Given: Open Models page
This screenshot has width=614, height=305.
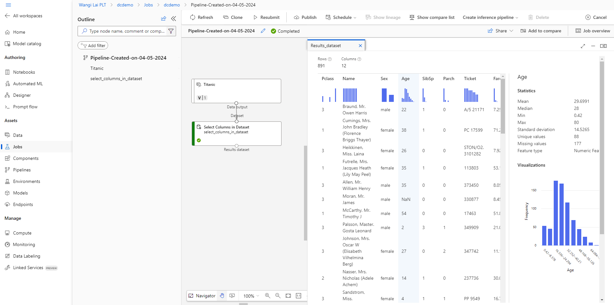Looking at the screenshot, I should coord(16,193).
